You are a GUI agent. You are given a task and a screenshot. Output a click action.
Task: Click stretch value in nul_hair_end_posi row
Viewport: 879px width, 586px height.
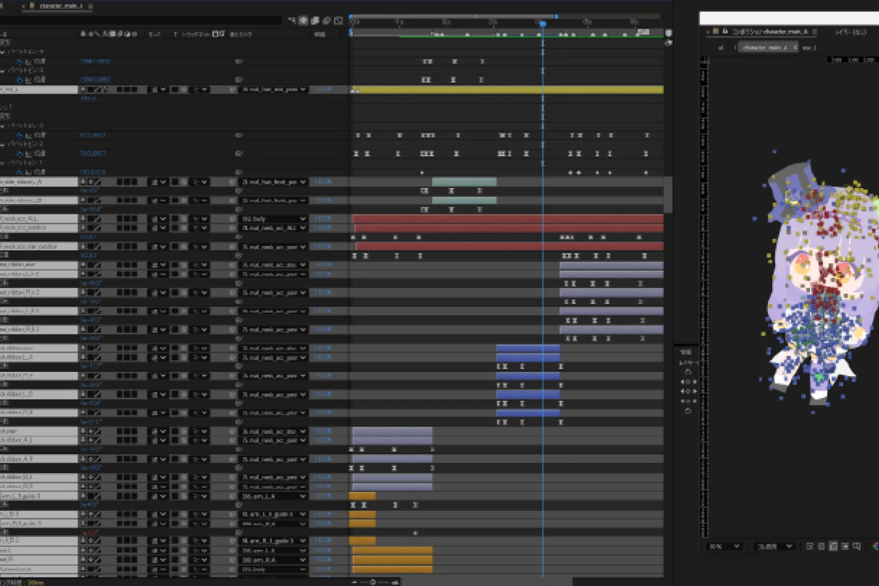[322, 90]
